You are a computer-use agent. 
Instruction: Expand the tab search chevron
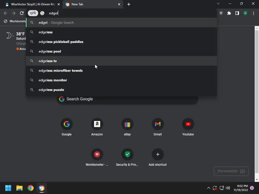(218, 4)
